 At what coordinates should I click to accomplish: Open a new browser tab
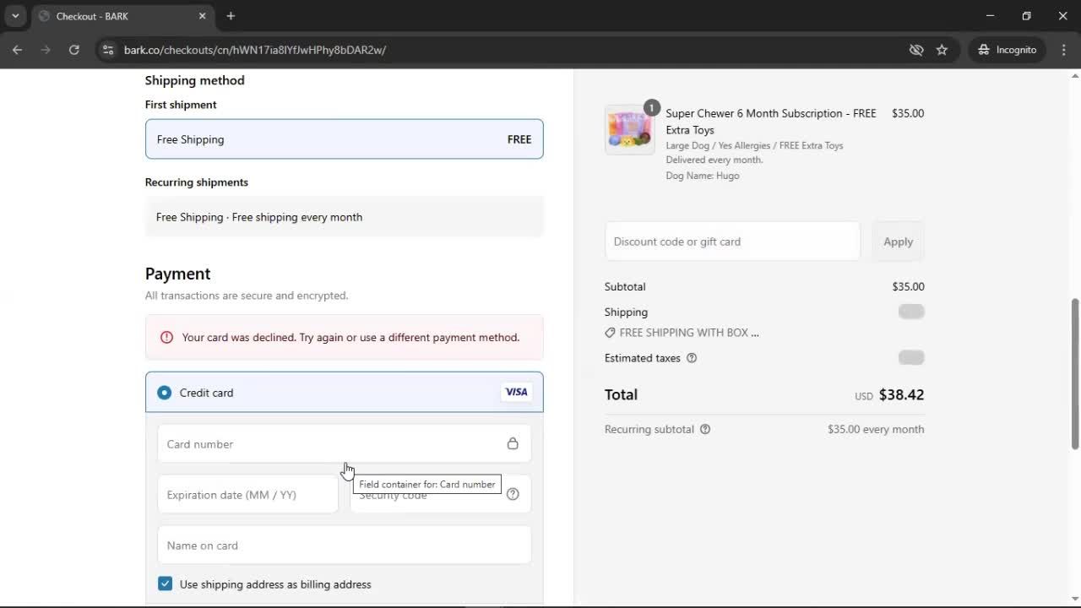[x=231, y=16]
